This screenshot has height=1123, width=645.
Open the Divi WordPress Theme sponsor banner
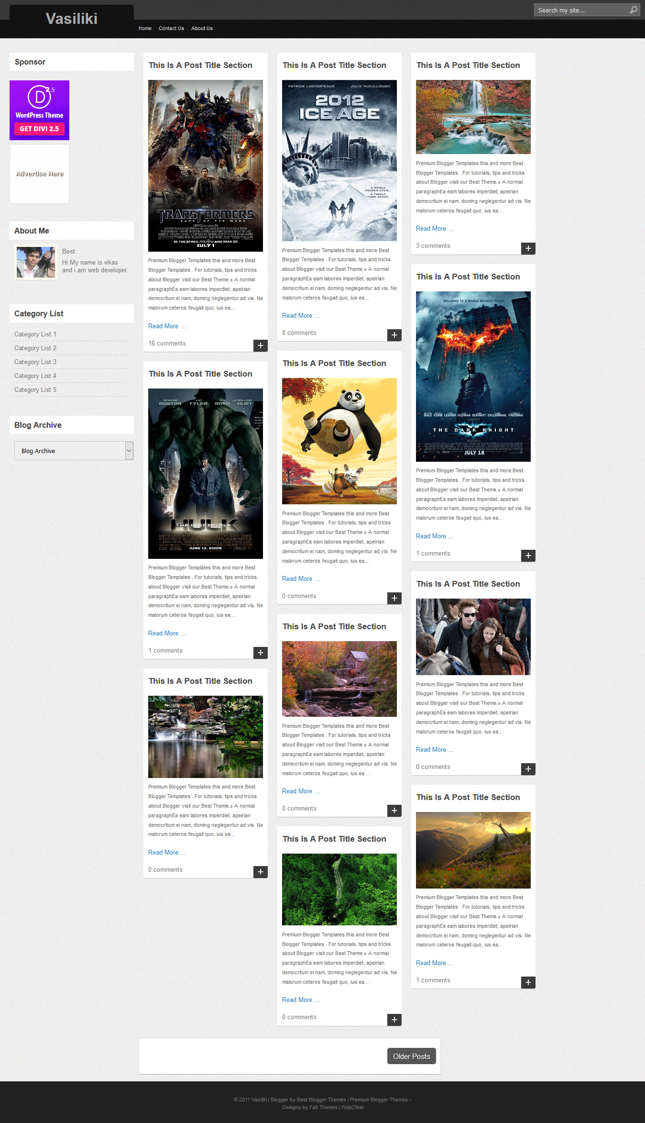point(39,110)
